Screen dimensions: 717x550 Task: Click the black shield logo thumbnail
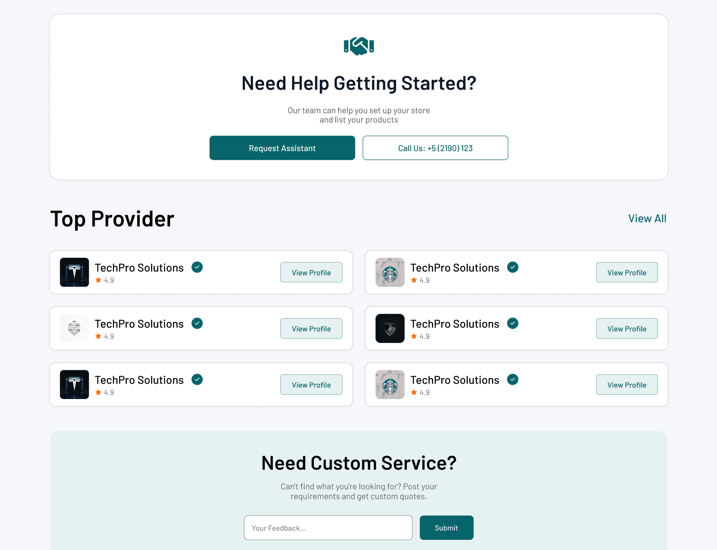click(x=390, y=328)
